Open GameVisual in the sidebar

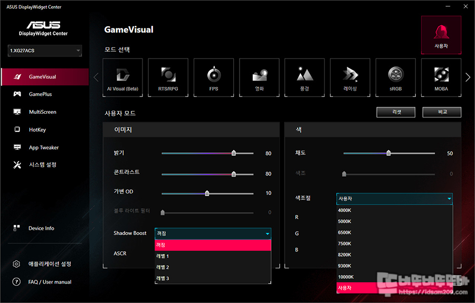tap(45, 77)
